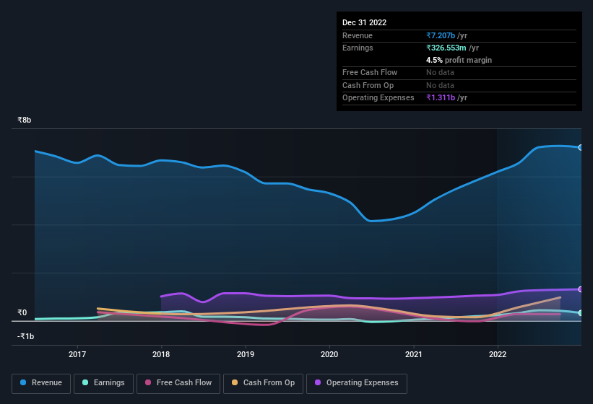Image resolution: width=593 pixels, height=404 pixels.
Task: Click the Earnings label in tooltip
Action: 358,48
